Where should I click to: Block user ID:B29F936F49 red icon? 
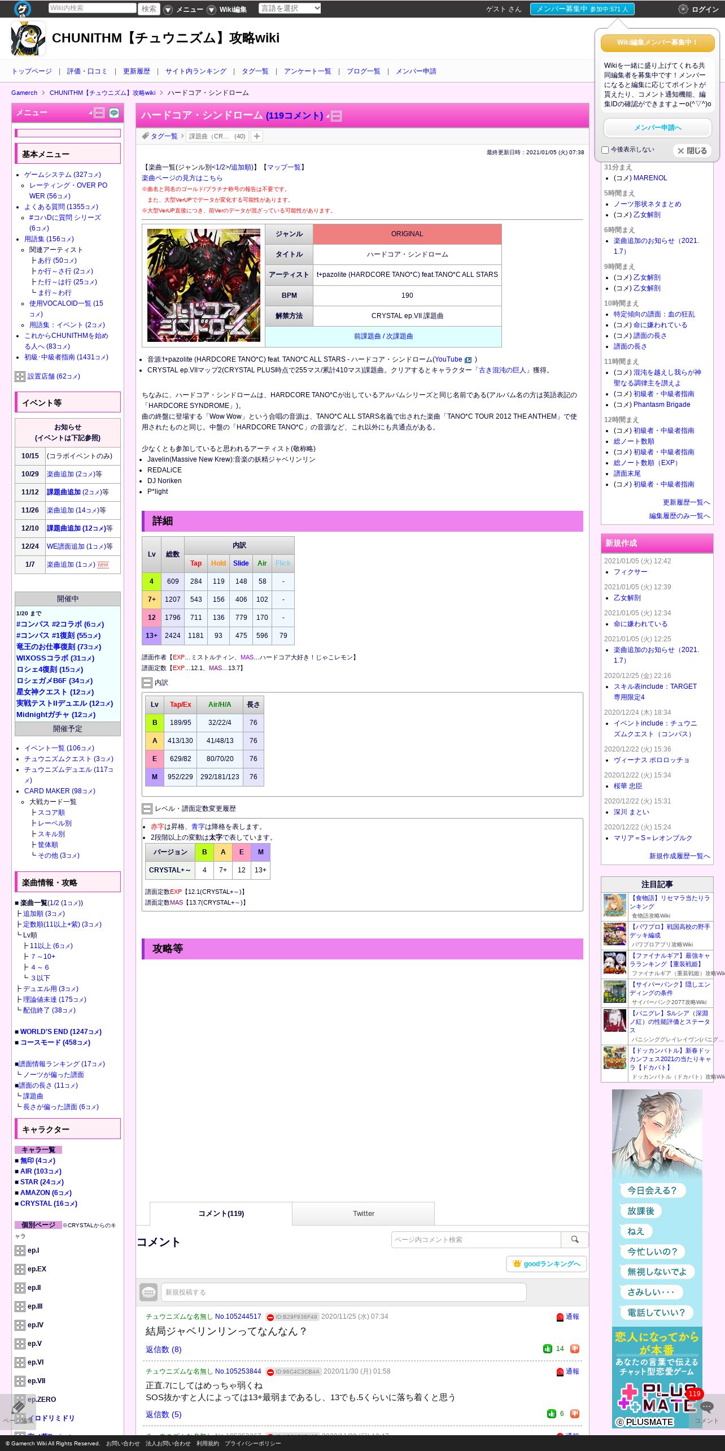[270, 1317]
